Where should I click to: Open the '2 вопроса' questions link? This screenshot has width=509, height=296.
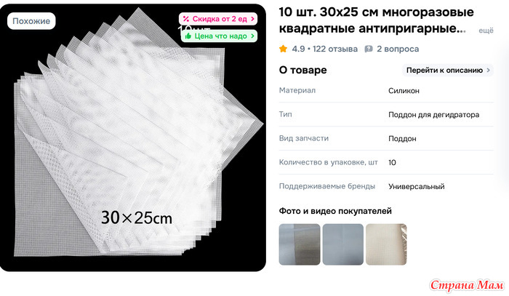[x=398, y=49]
